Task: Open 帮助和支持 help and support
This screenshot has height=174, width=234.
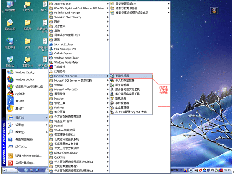Action: (x=28, y=139)
